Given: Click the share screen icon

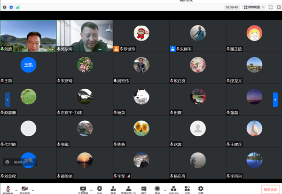Looking at the screenshot, I should (83, 189).
